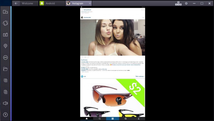This screenshot has height=121, width=214.
Task: Take a screenshot with the camera sidebar icon
Action: (x=5, y=35)
